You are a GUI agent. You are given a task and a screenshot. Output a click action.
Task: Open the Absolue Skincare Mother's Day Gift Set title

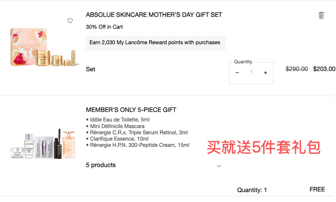coord(154,15)
